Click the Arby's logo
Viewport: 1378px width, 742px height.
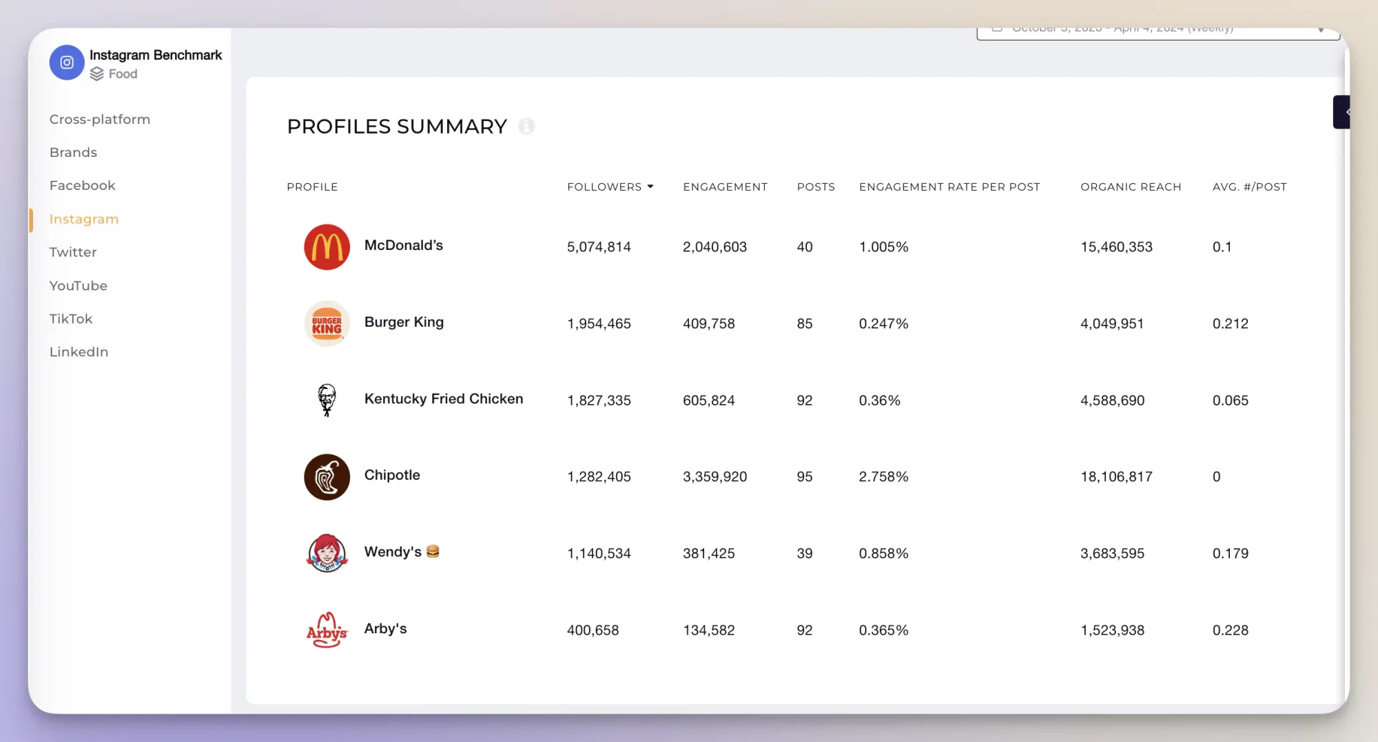coord(327,630)
